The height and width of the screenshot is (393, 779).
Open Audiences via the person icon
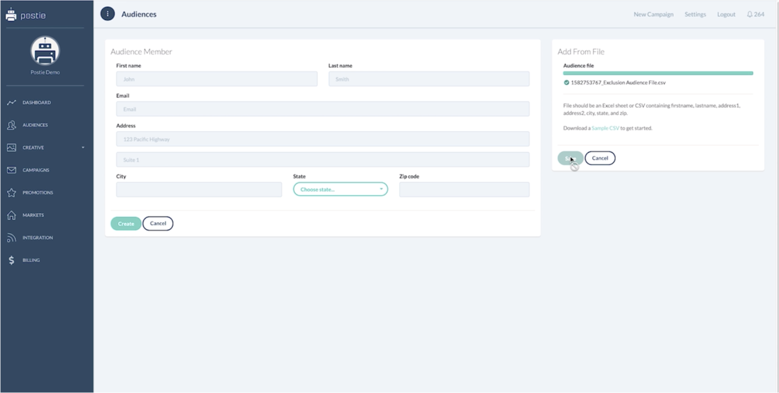[12, 125]
